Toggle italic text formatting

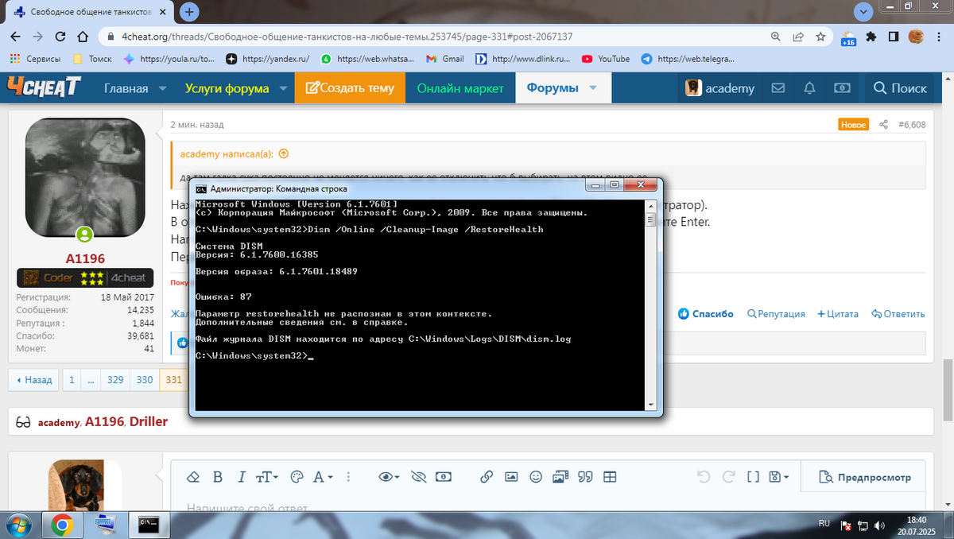(241, 477)
